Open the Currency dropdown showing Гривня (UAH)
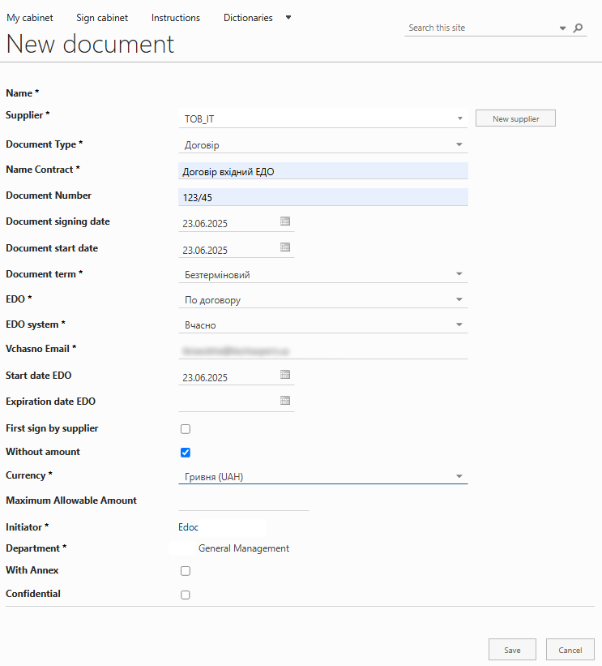 click(x=322, y=476)
